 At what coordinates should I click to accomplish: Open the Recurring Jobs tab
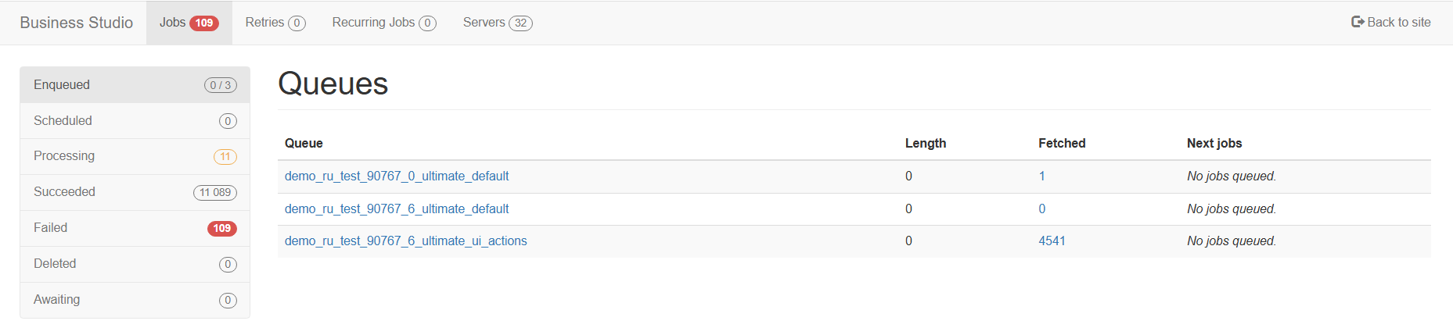pos(383,23)
